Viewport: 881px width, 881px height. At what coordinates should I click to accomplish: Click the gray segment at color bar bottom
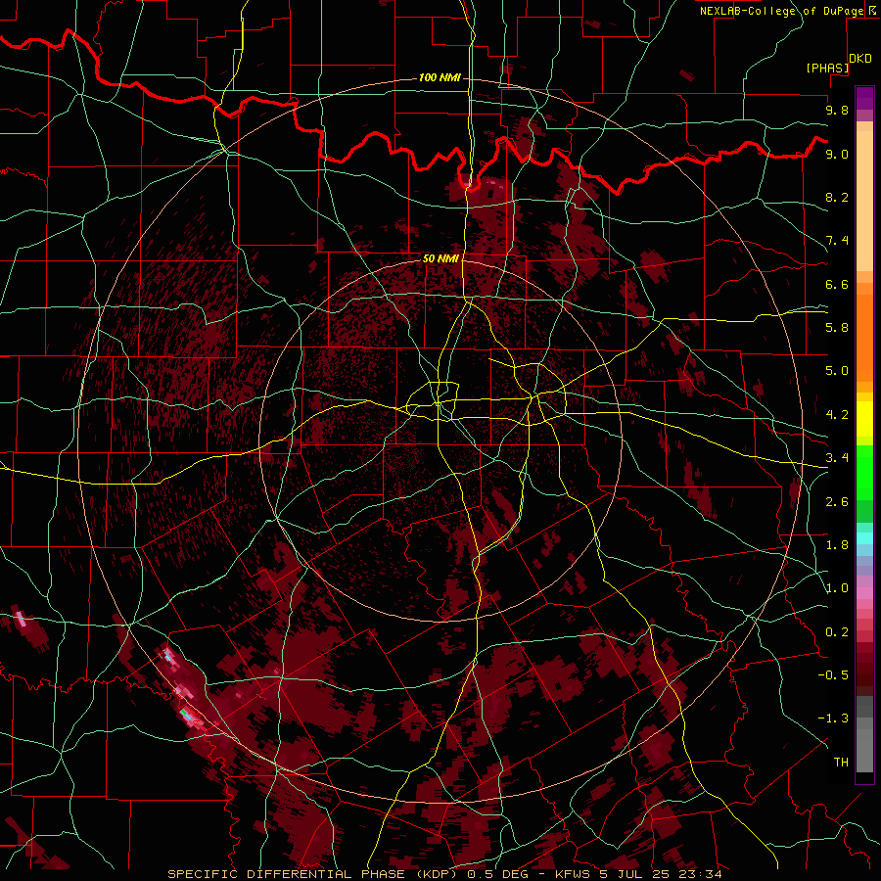[864, 750]
